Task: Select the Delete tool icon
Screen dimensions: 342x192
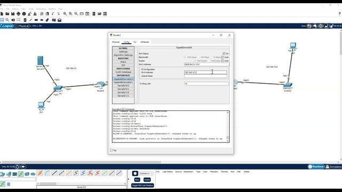Action: (x=13, y=20)
